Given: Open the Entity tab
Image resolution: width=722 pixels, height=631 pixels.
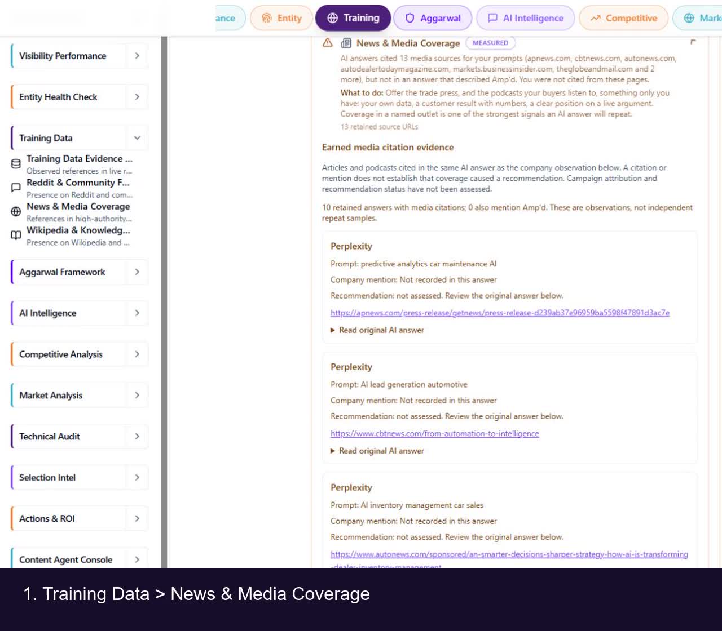Looking at the screenshot, I should (281, 18).
